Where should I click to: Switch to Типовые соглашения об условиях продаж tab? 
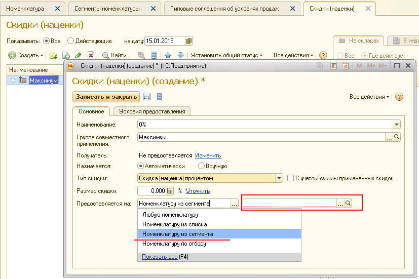224,9
